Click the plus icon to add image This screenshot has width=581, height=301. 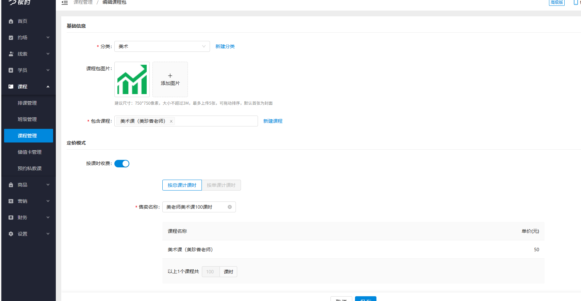(170, 76)
